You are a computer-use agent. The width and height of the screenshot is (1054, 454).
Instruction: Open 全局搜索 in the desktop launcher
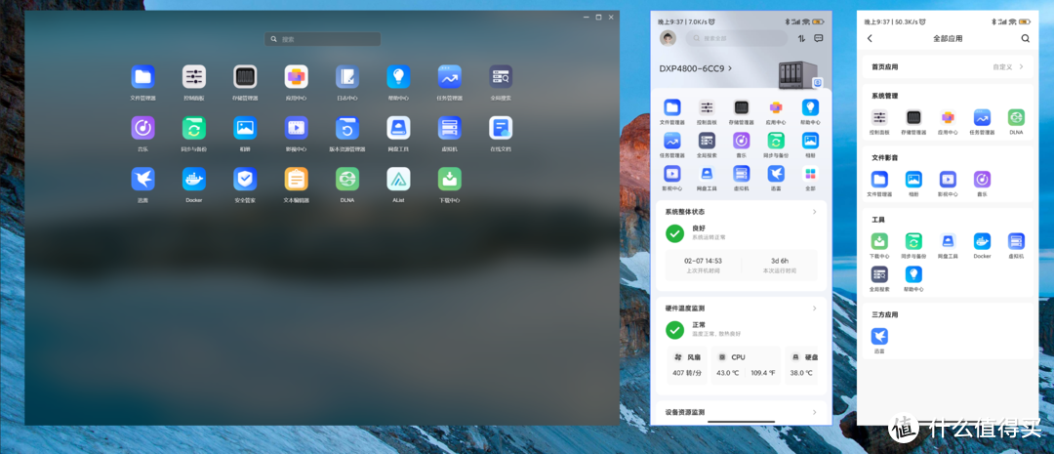(x=501, y=77)
